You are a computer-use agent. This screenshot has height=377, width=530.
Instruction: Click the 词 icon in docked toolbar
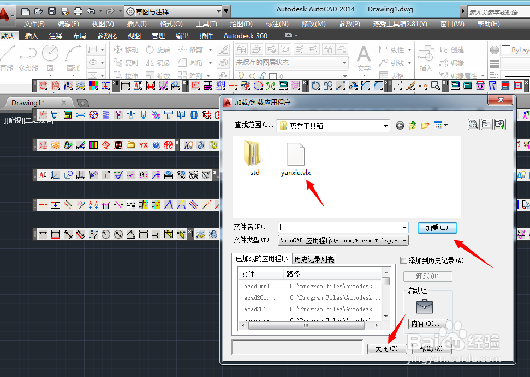tap(295, 86)
